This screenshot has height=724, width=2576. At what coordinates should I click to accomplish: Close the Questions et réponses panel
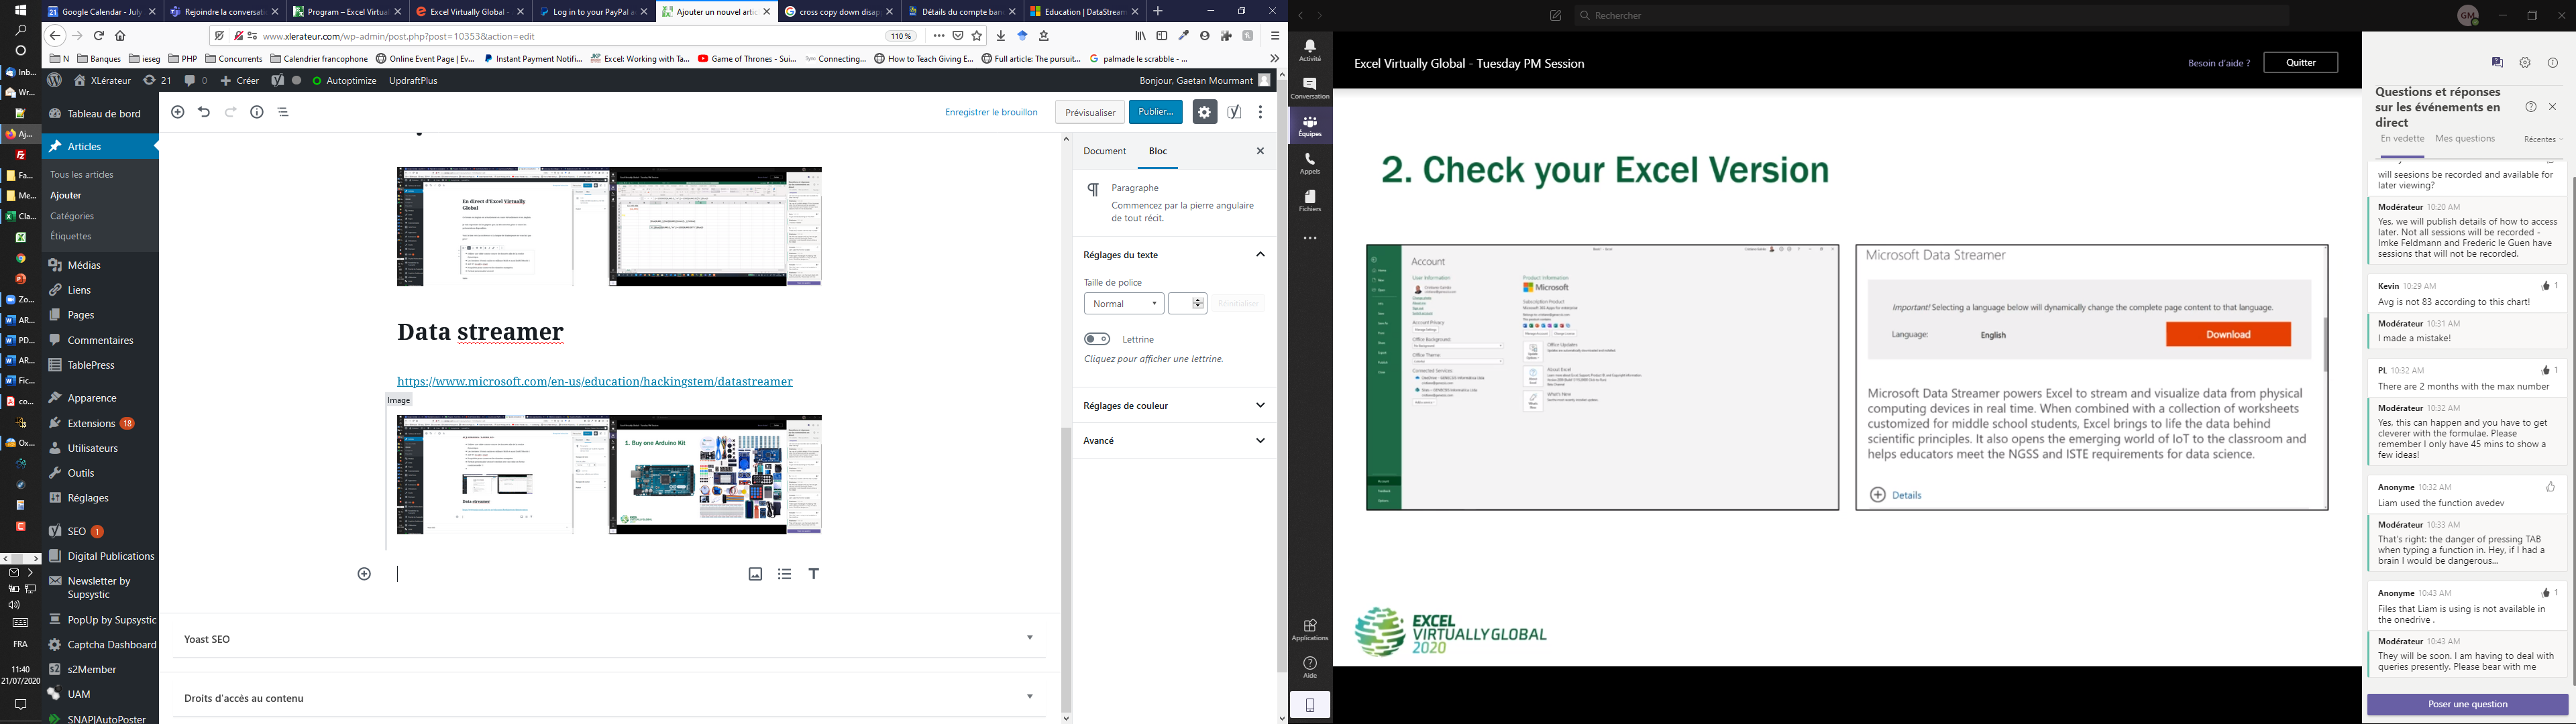click(x=2553, y=107)
